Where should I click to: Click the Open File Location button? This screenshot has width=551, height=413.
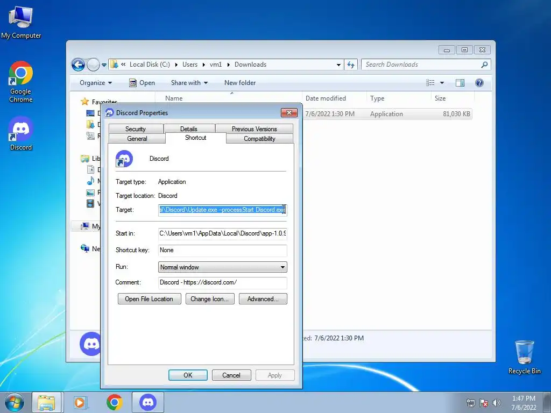(150, 299)
